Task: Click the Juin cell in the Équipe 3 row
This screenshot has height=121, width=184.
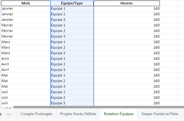Action: [x=26, y=103]
